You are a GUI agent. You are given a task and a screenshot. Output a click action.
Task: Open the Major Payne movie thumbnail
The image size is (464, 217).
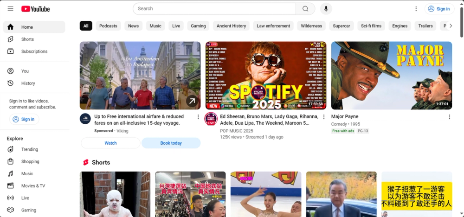tap(392, 76)
